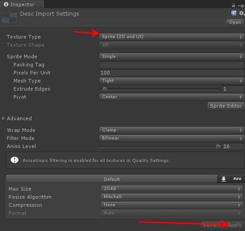Click the Revert button
The width and height of the screenshot is (245, 231).
tap(213, 225)
